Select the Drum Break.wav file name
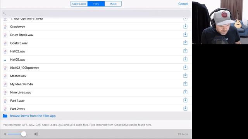This screenshot has width=248, height=139. coord(22,35)
